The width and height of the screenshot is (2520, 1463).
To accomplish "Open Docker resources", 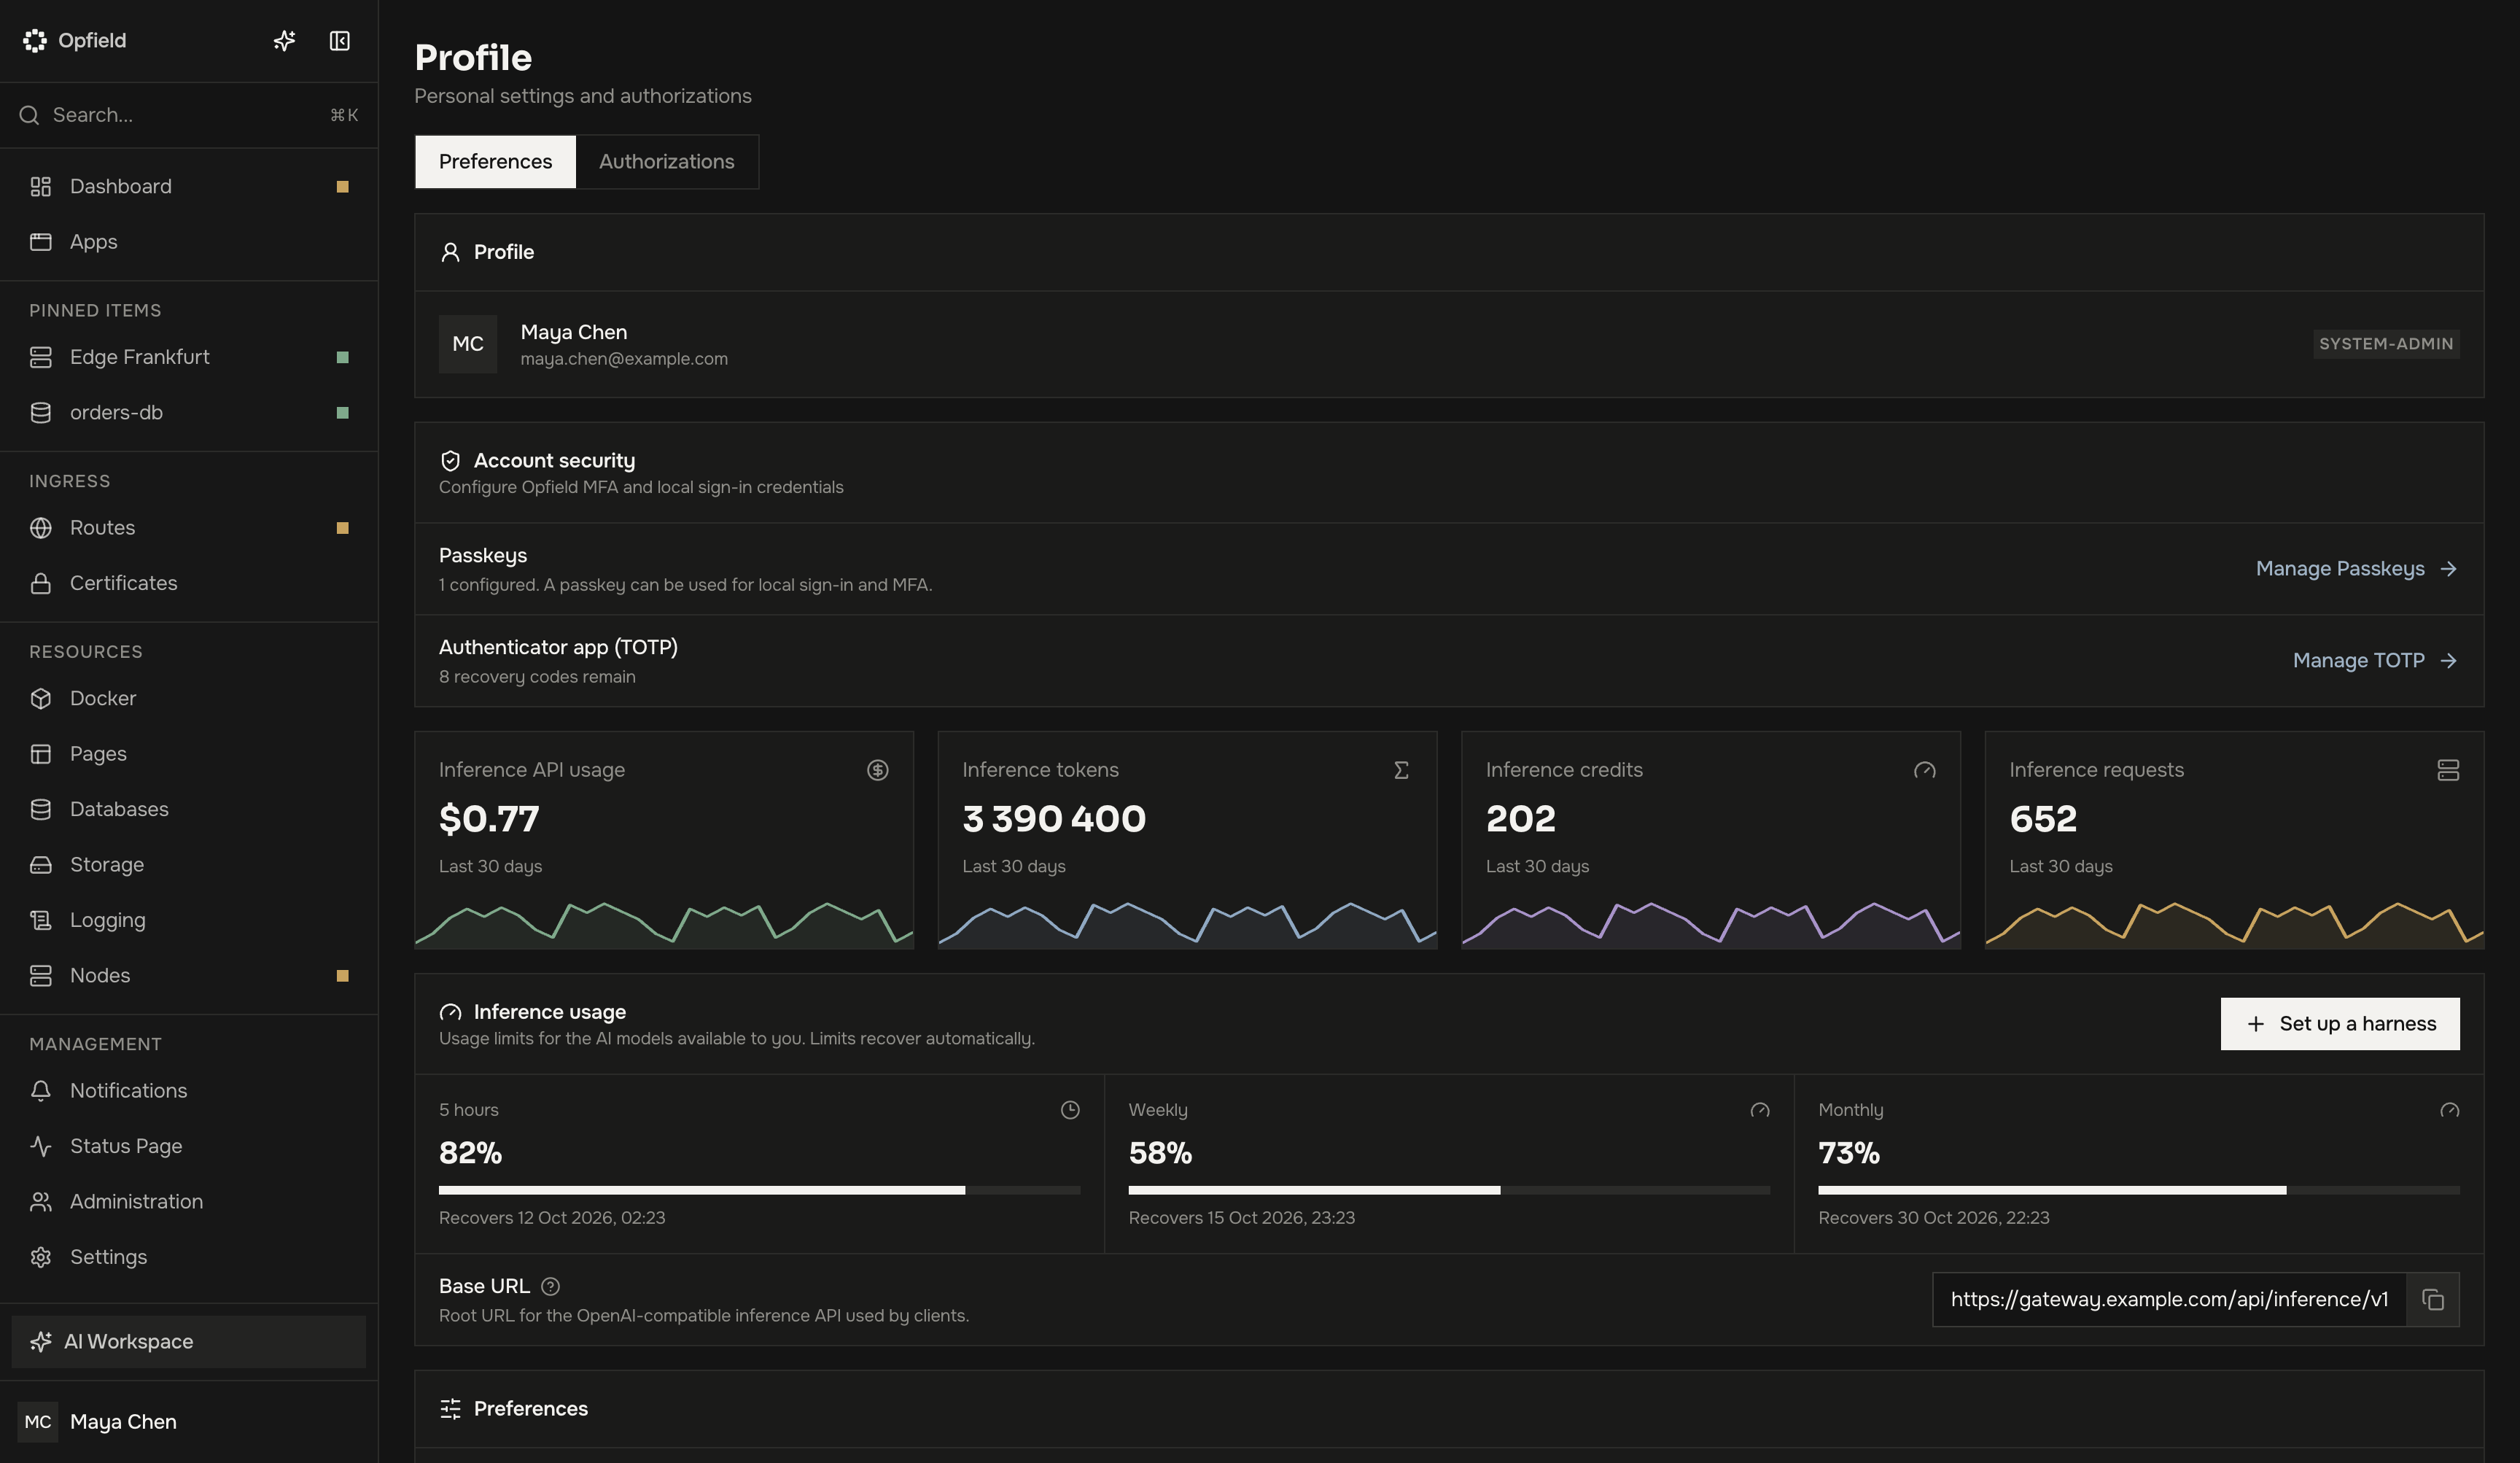I will tap(189, 698).
